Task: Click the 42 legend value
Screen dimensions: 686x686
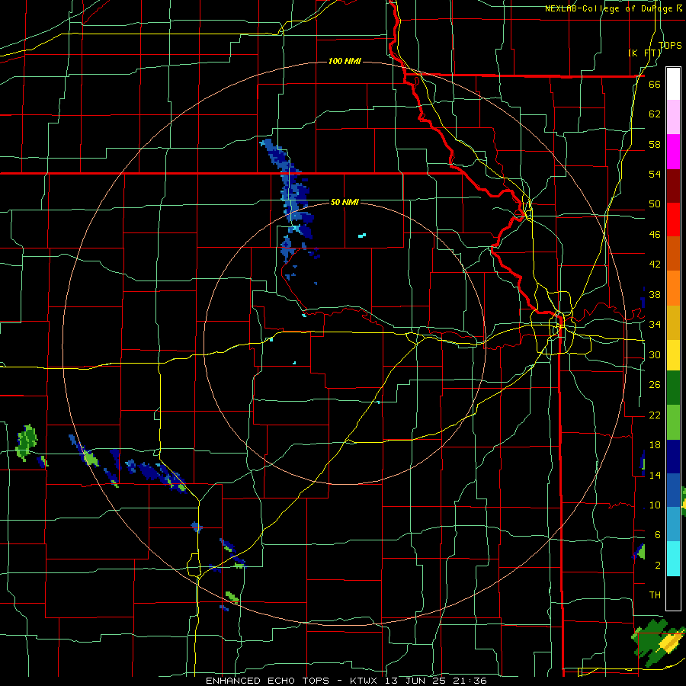Action: point(655,264)
